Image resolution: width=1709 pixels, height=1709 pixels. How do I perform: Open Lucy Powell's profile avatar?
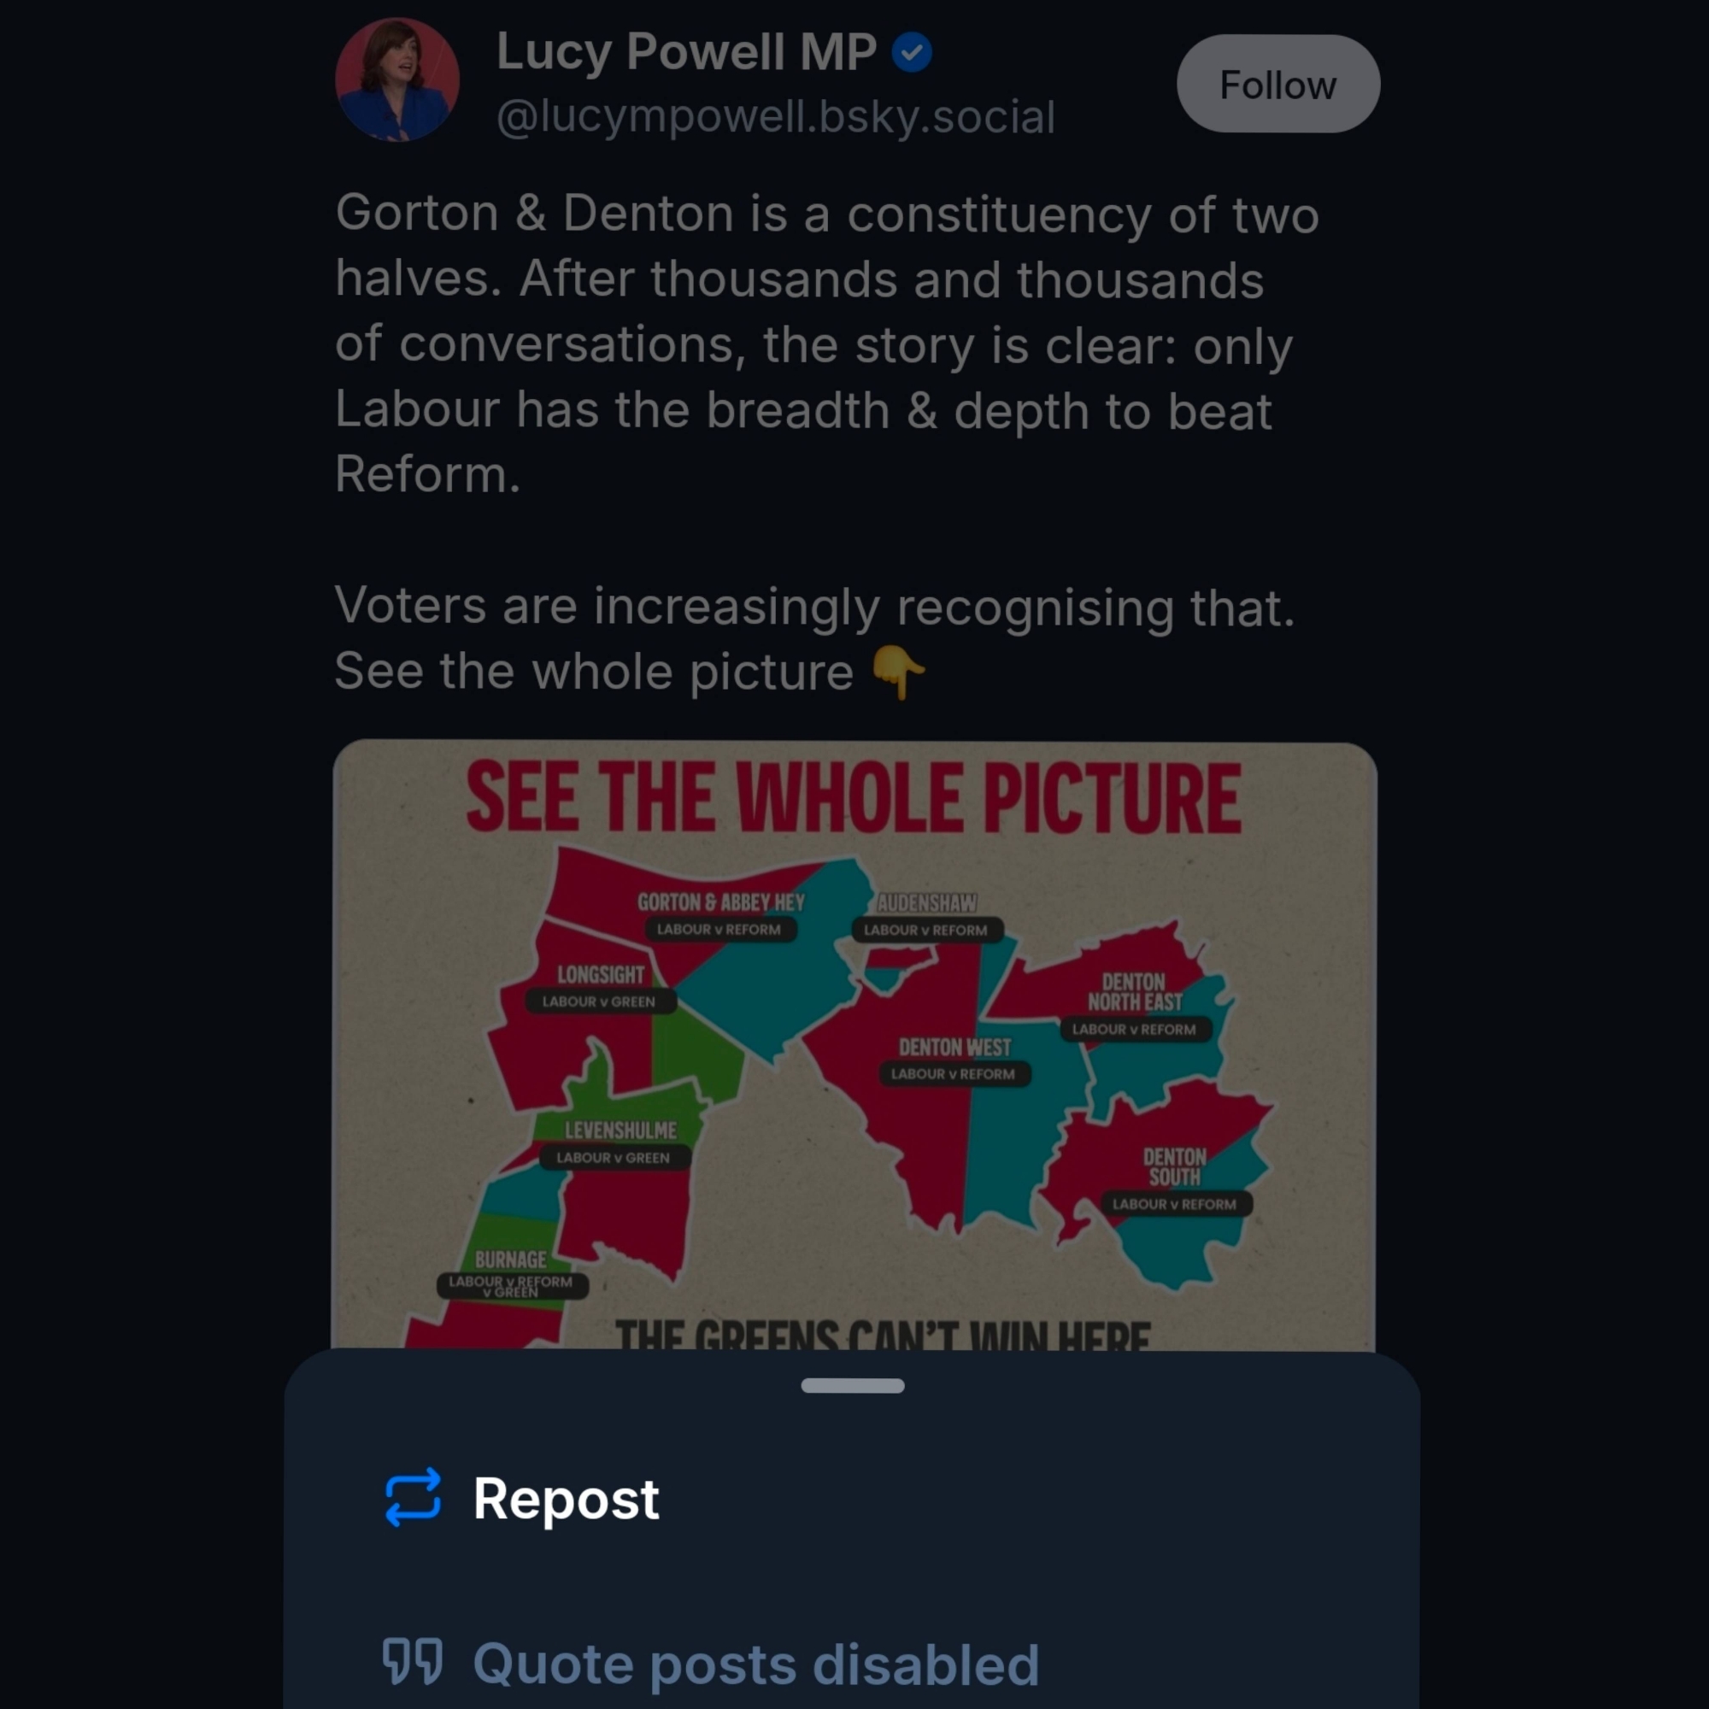click(397, 79)
